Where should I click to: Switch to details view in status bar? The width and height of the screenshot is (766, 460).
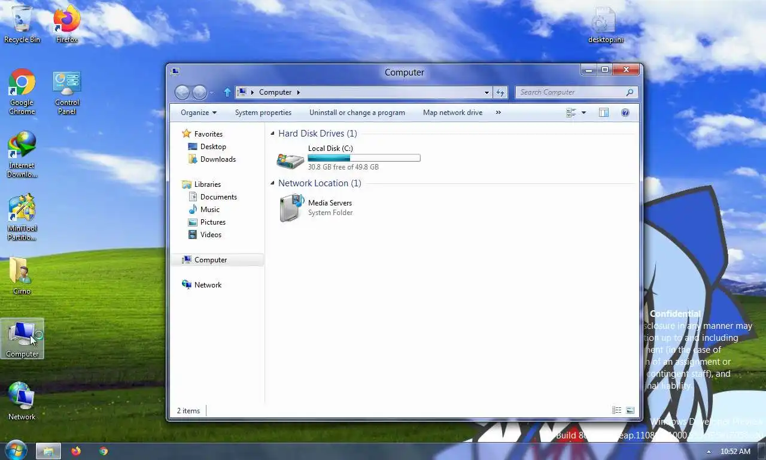coord(616,410)
